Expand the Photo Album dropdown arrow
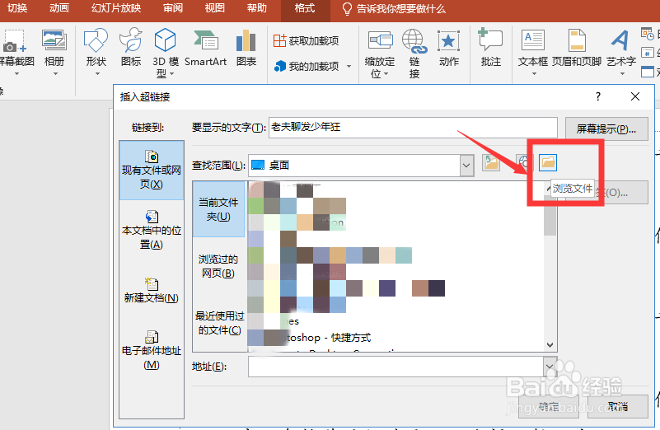The height and width of the screenshot is (430, 660). (55, 74)
